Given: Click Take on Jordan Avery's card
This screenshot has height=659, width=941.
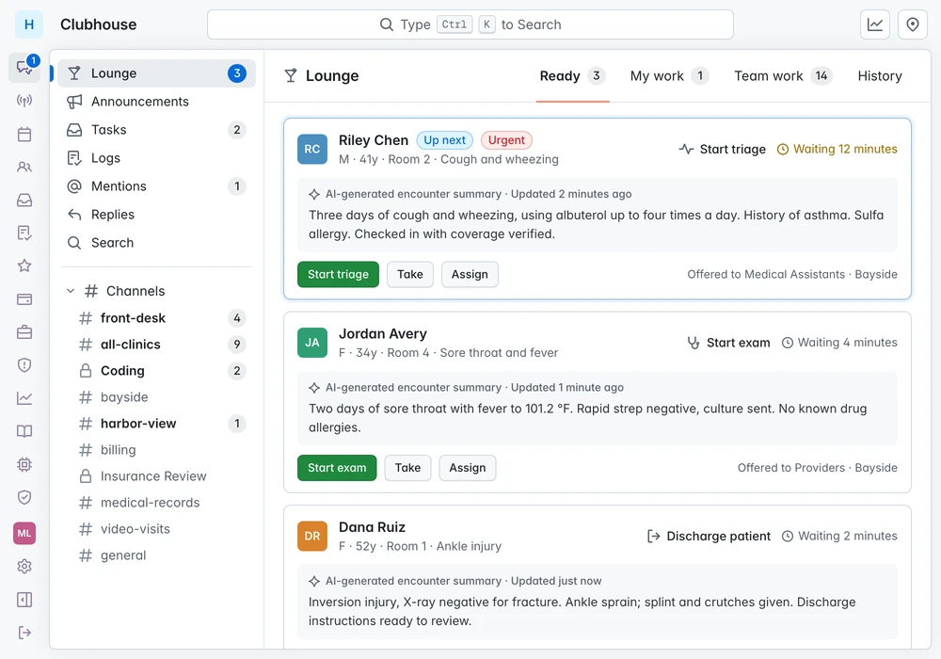Looking at the screenshot, I should (x=407, y=468).
